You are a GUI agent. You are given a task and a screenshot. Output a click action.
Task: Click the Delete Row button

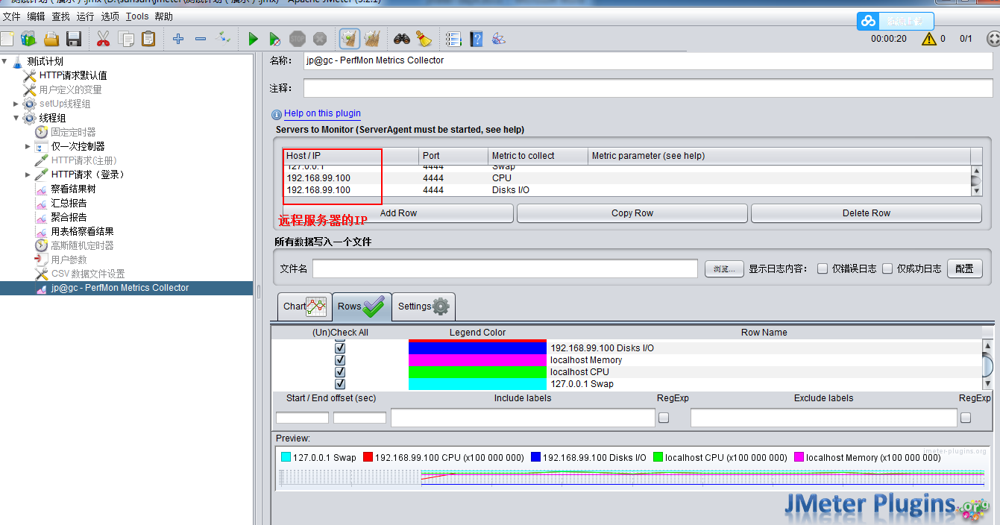coord(867,213)
